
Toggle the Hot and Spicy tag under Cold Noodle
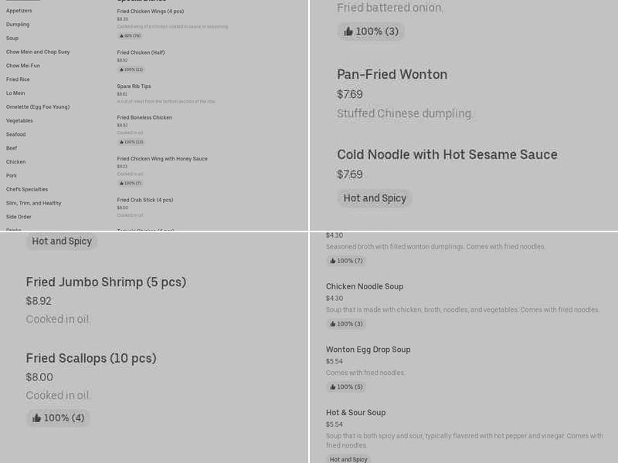click(375, 198)
